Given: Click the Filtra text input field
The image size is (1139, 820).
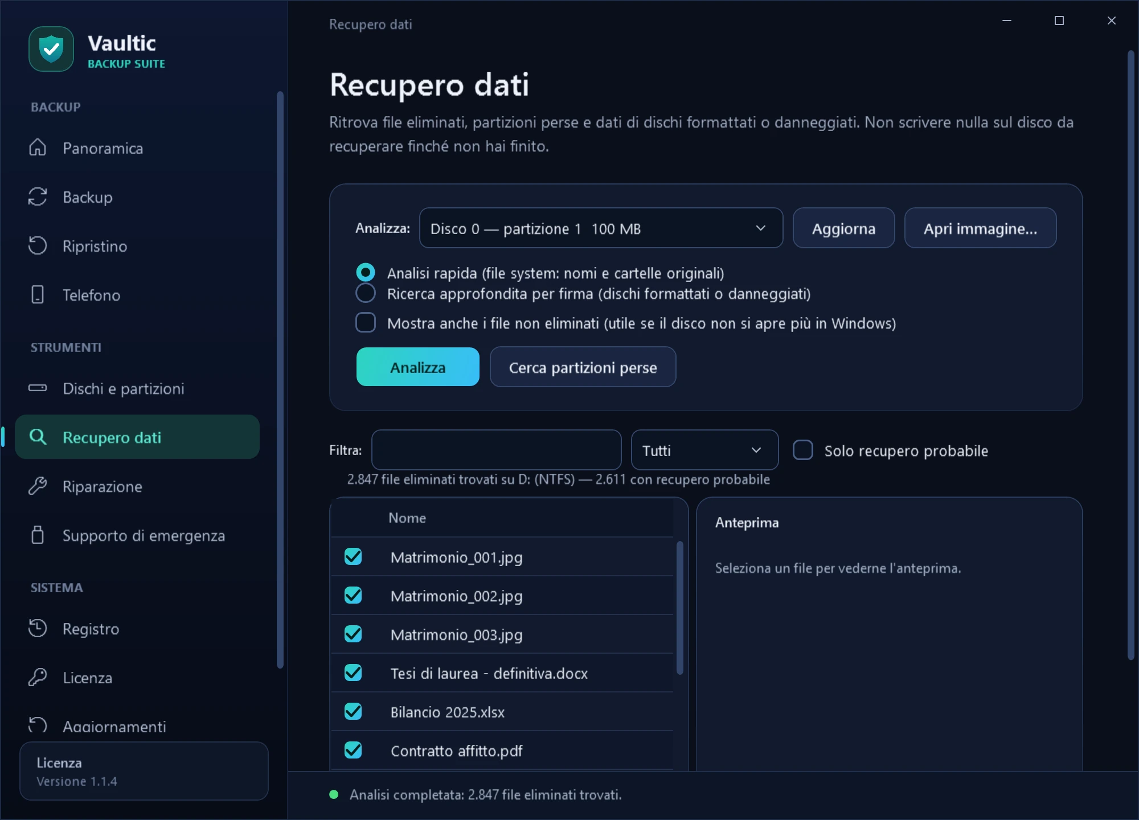Looking at the screenshot, I should 496,450.
